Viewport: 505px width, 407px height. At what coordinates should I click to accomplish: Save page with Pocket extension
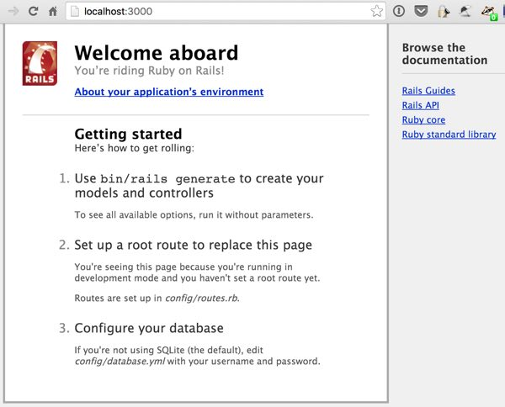tap(421, 11)
